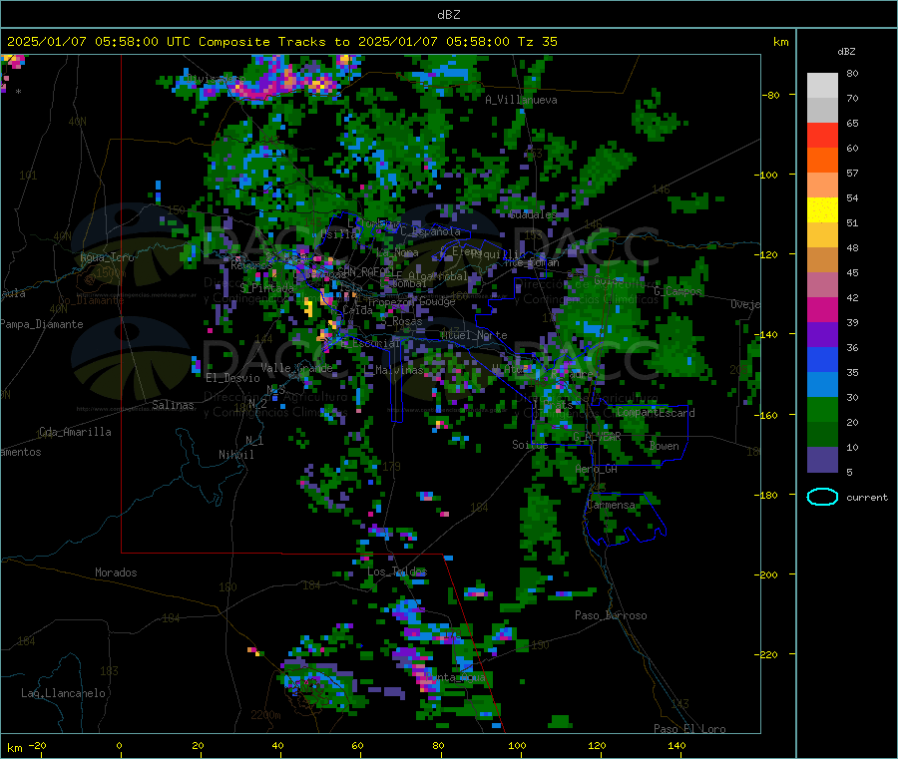Click the '-160' tick on the vertical km axis

coord(767,415)
